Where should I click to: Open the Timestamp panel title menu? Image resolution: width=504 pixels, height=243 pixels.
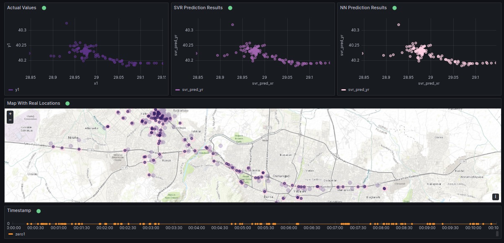point(19,211)
